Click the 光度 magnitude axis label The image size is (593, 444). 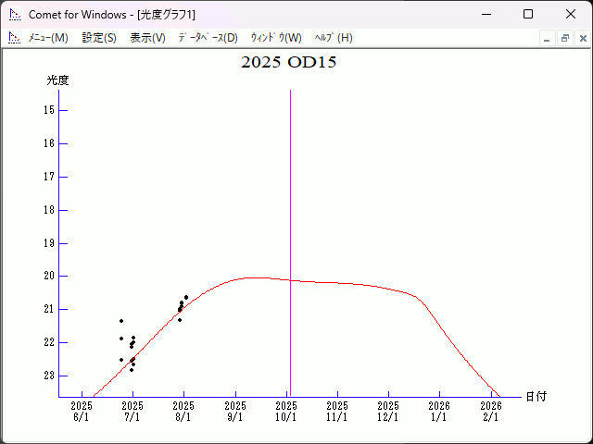[x=58, y=80]
